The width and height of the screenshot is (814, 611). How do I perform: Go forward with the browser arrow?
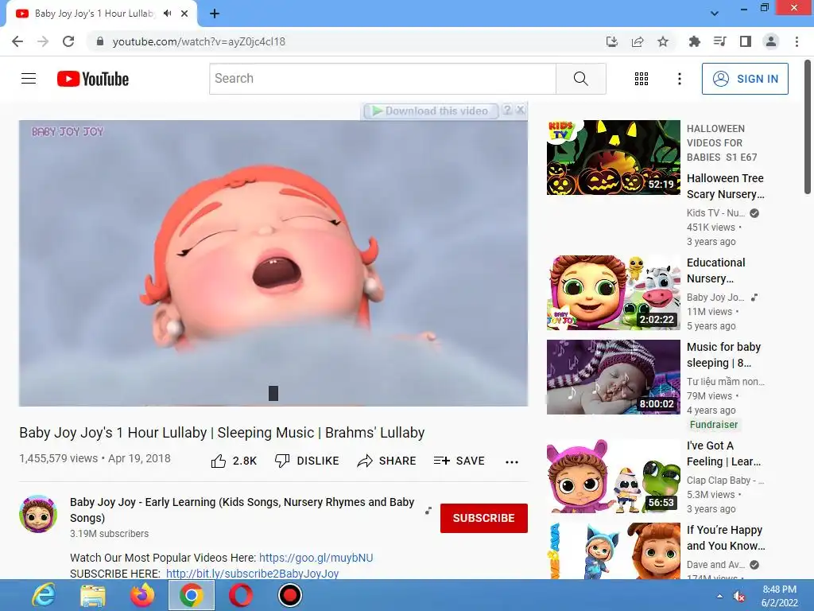(x=43, y=41)
